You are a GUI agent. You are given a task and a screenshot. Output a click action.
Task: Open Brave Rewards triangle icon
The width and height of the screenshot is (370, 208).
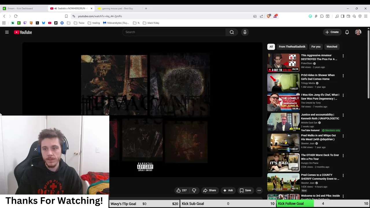click(275, 16)
